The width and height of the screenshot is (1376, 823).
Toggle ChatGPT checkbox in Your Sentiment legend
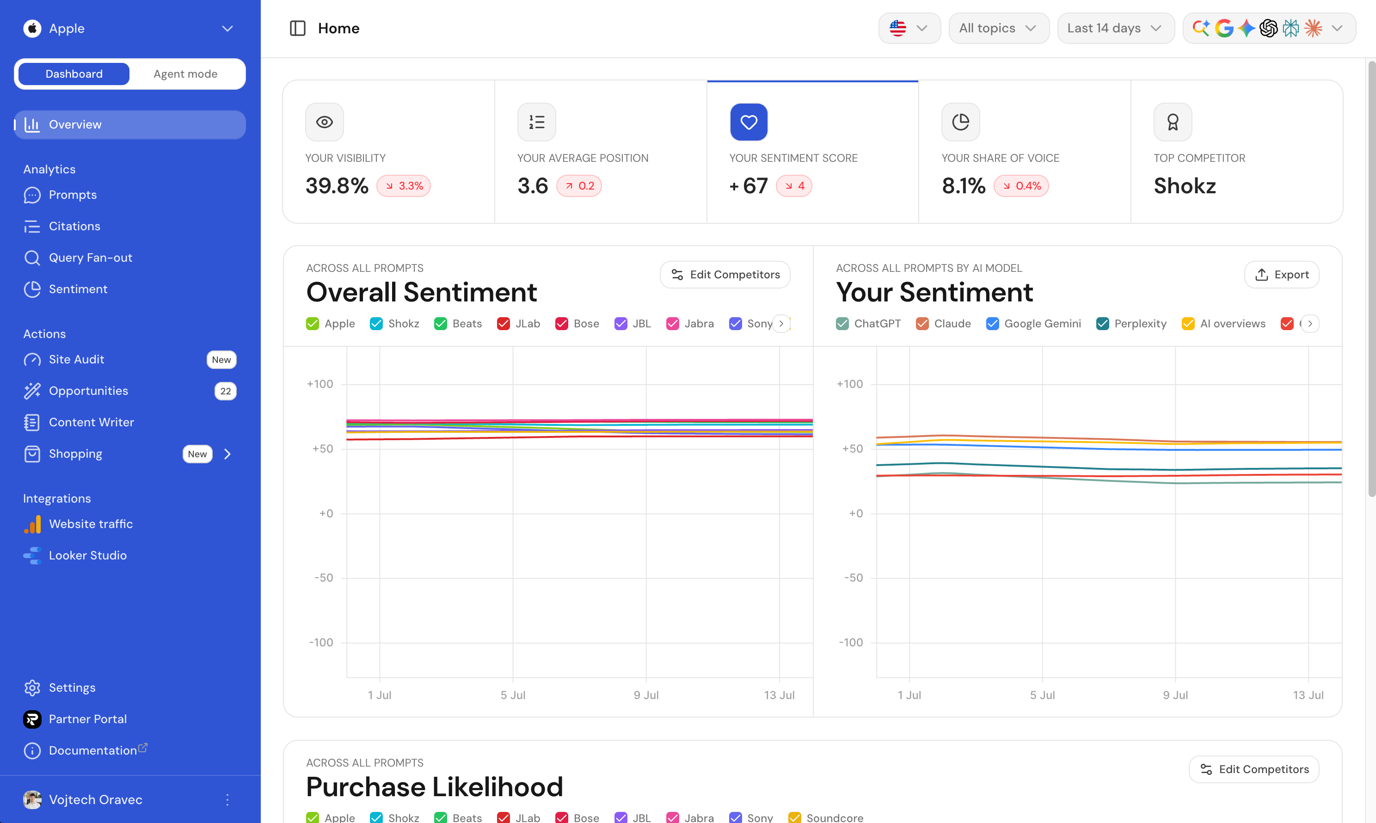842,324
